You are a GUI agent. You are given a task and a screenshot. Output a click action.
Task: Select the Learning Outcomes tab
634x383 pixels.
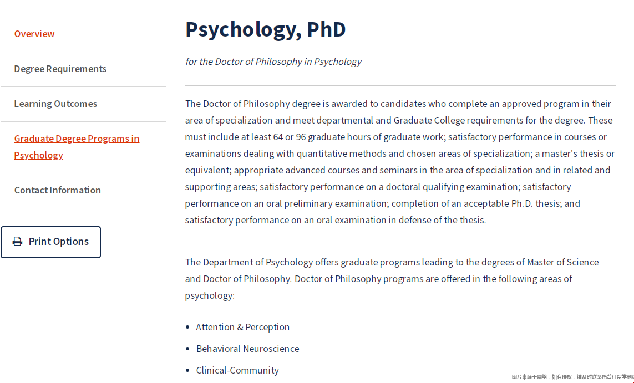click(x=55, y=104)
